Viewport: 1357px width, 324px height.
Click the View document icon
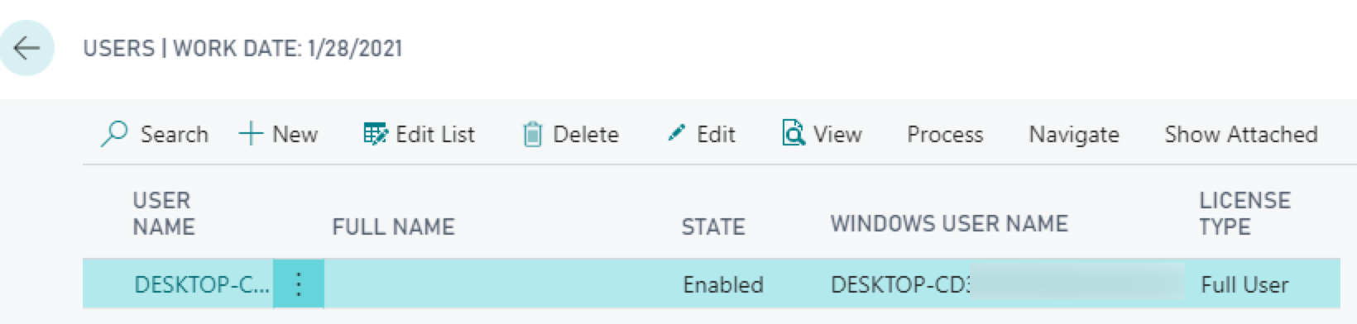point(794,133)
